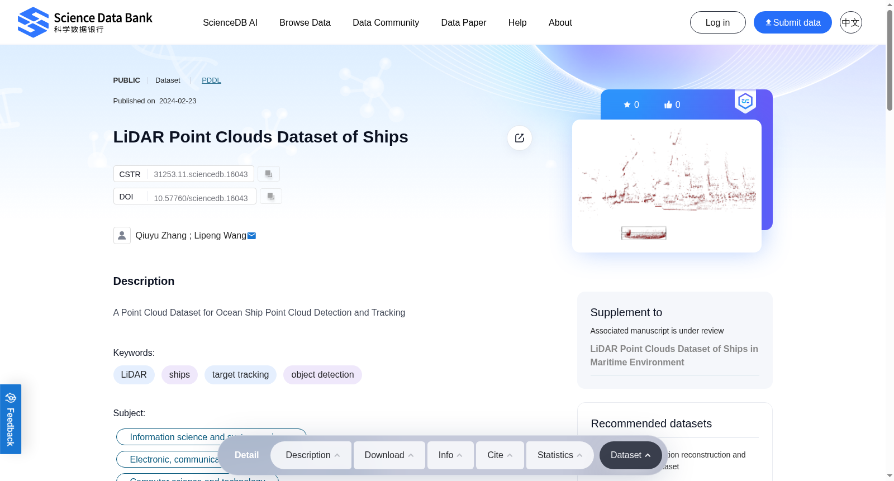Select the object detection keyword tag
The image size is (894, 481).
coord(322,375)
